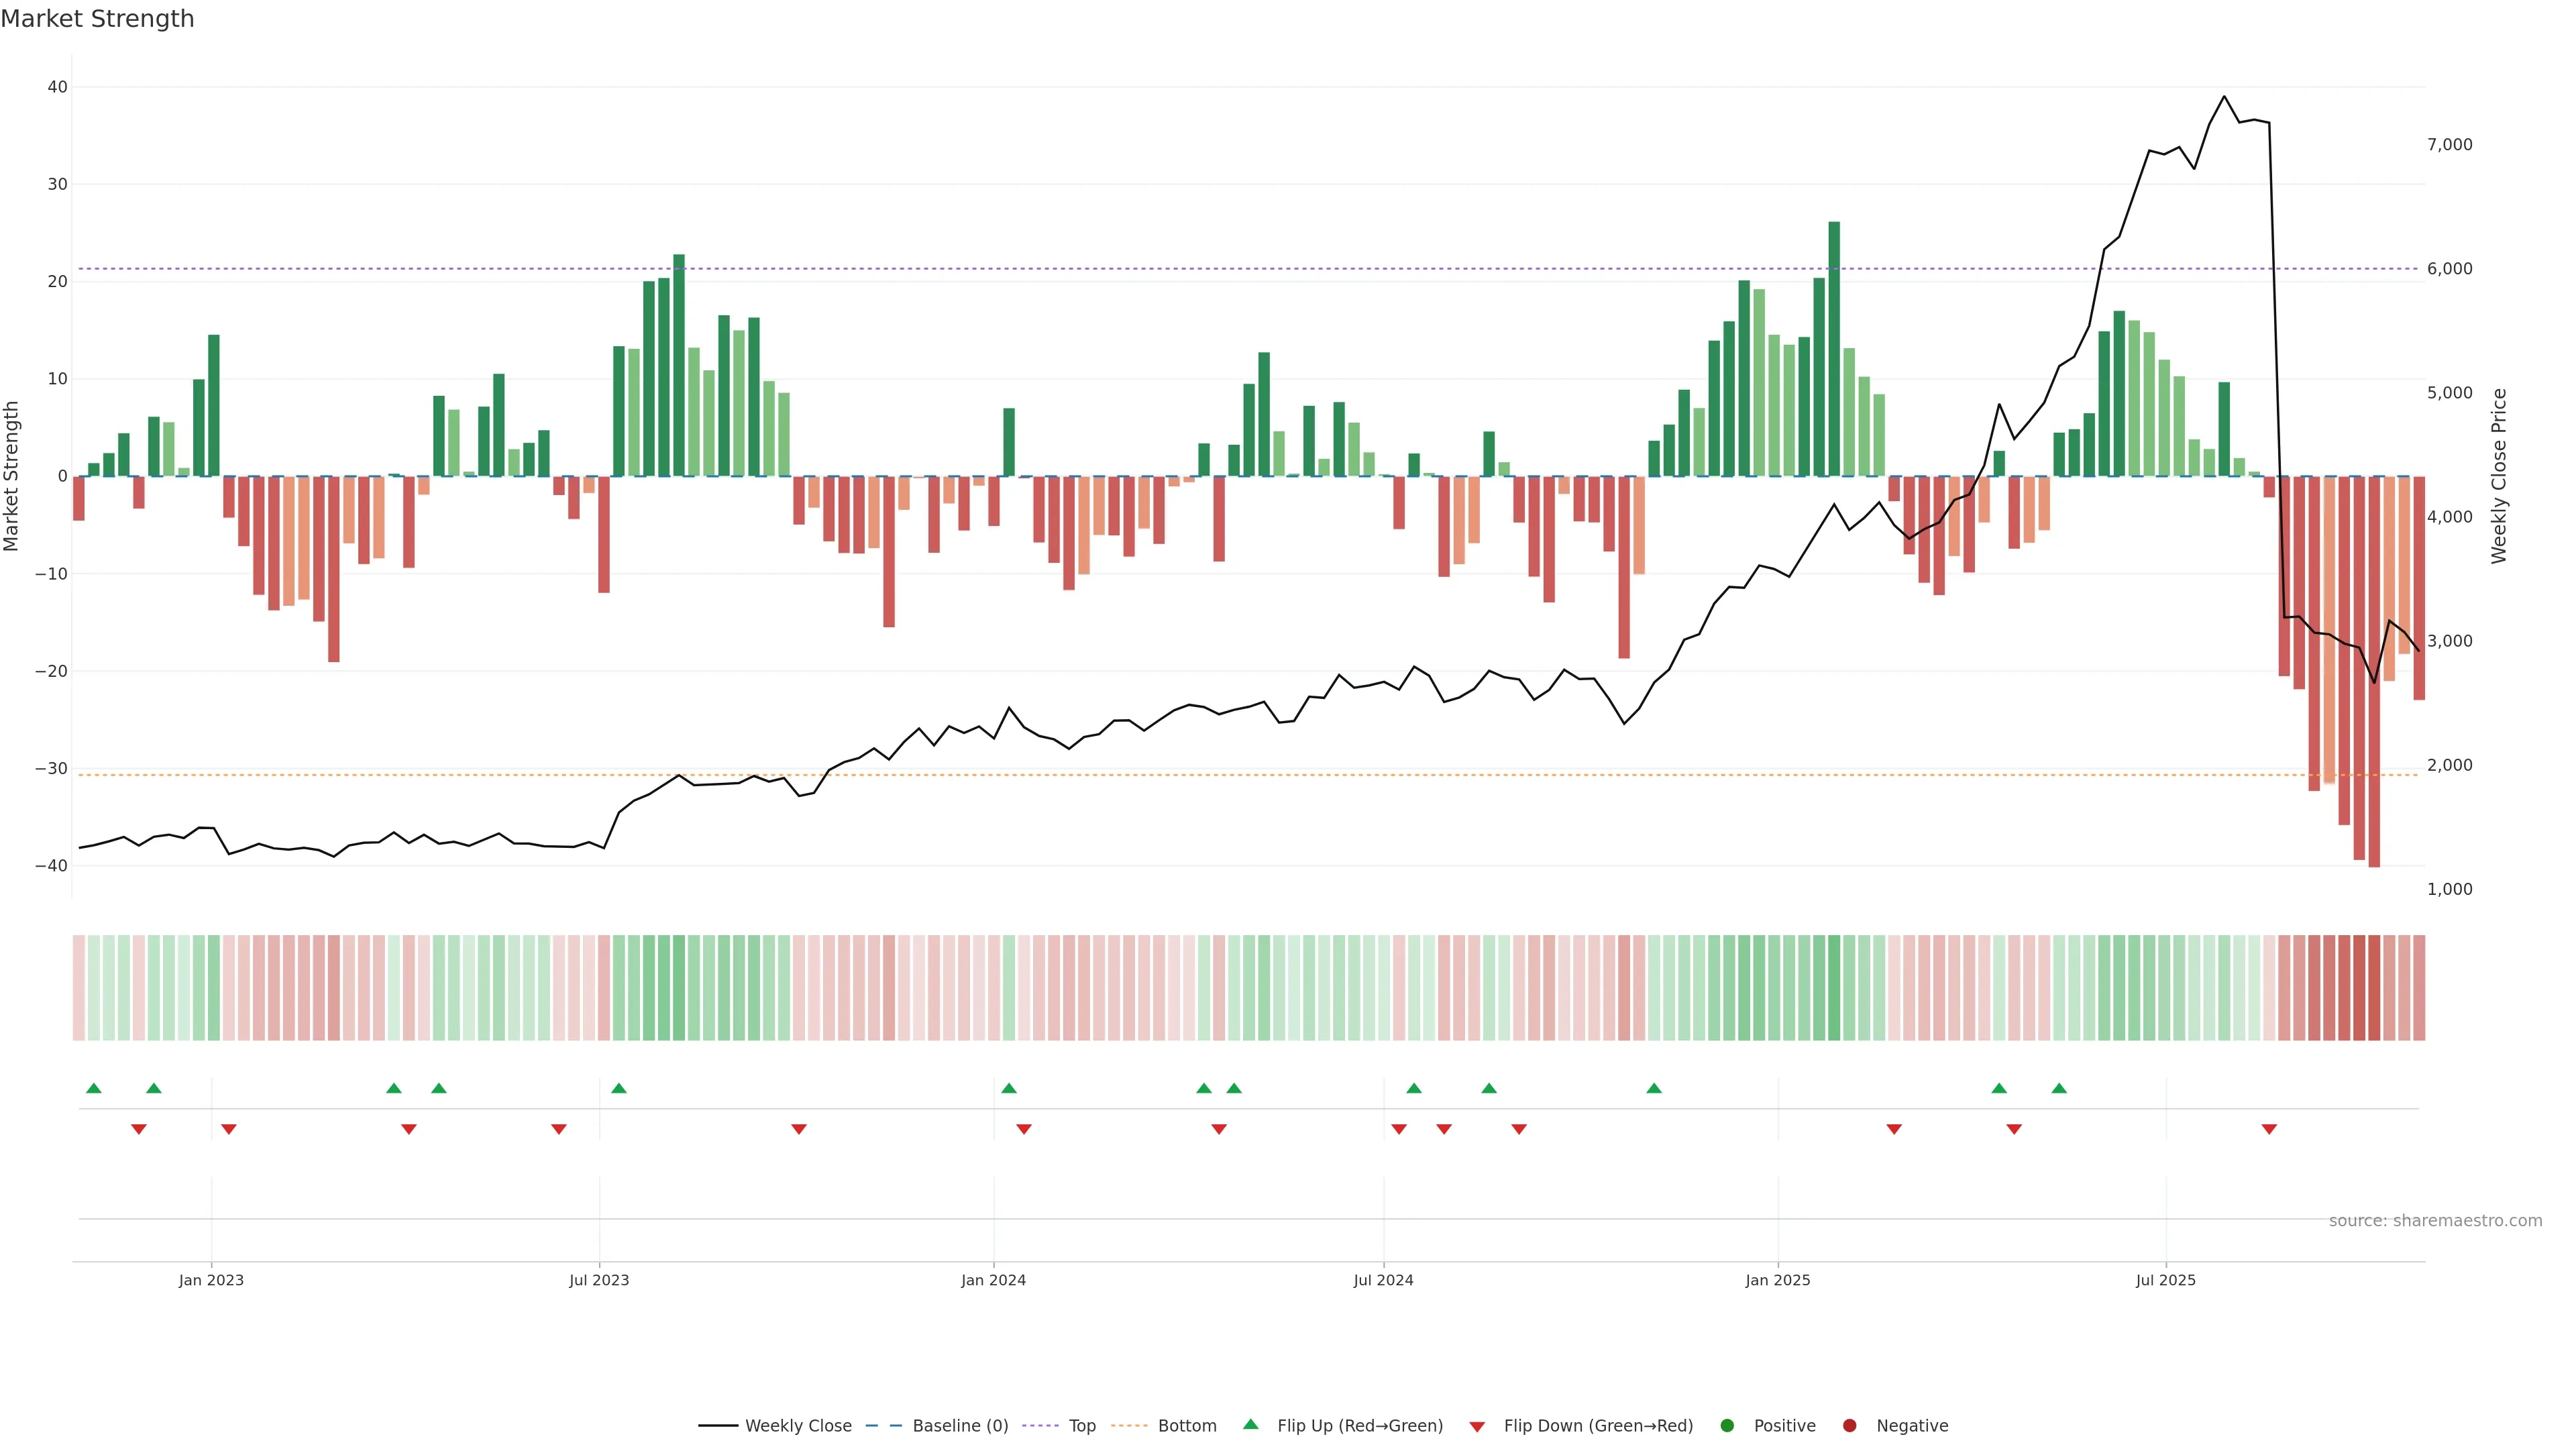
Task: Click the Positive green circle legend icon
Action: [x=1727, y=1426]
